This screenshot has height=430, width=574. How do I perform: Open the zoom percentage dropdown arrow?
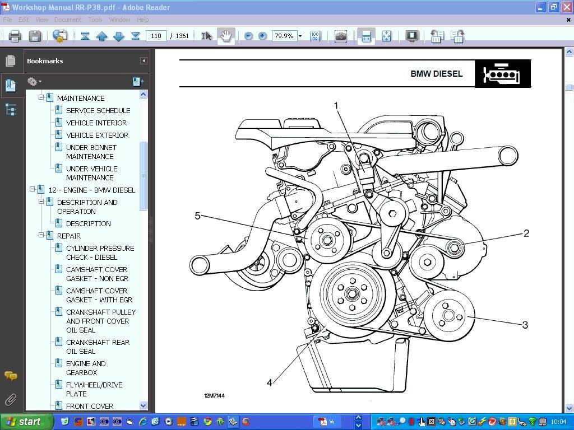(300, 36)
